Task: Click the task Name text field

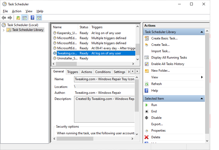Action: pos(104,79)
